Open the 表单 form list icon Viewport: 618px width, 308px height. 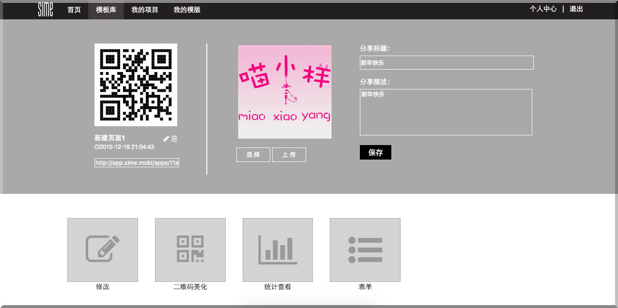(x=365, y=249)
